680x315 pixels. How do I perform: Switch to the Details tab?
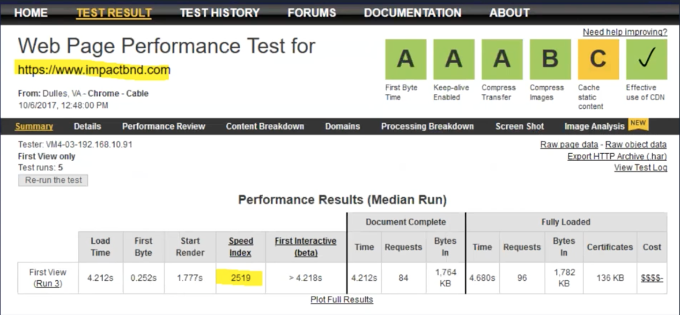click(x=87, y=127)
